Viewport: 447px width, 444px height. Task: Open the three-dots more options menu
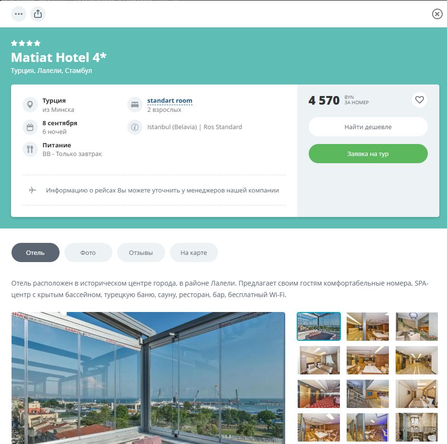pos(19,14)
